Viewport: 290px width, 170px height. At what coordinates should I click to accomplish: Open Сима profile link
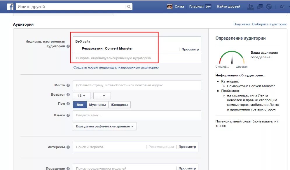point(179,7)
